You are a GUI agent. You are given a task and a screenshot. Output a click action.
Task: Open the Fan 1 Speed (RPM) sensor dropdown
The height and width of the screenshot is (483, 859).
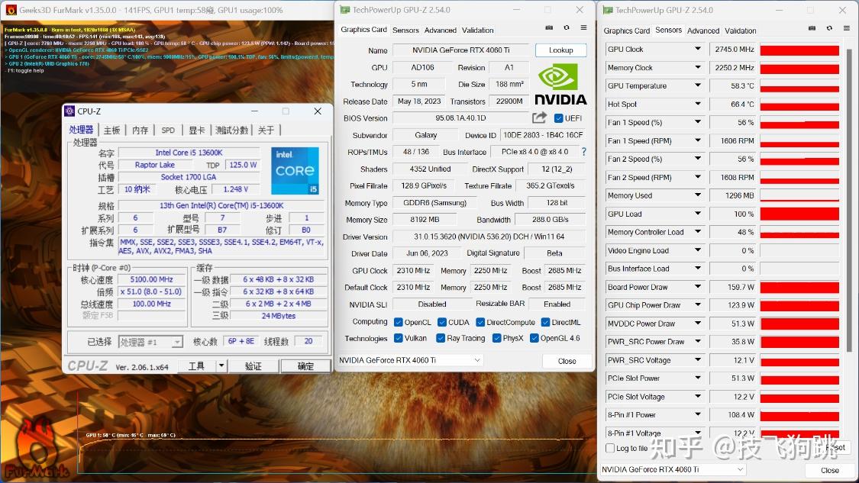point(697,140)
